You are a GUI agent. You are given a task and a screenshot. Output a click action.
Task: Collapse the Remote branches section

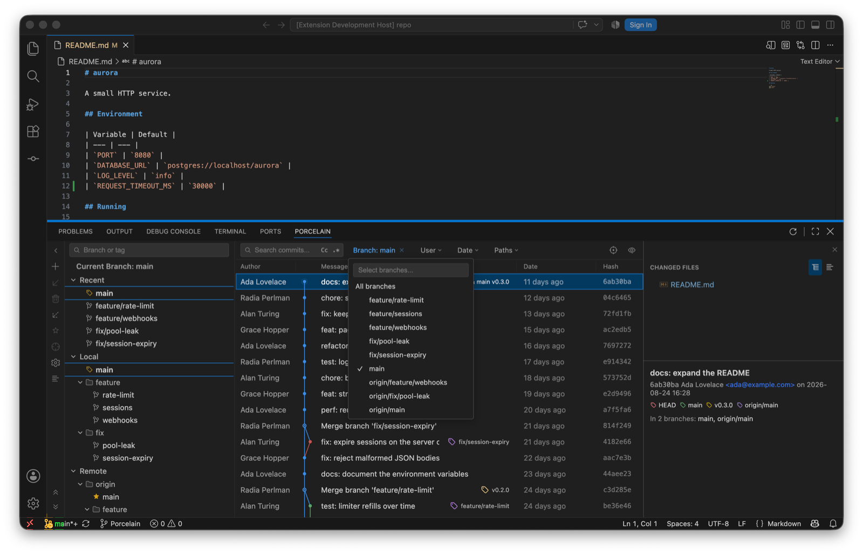click(x=74, y=471)
